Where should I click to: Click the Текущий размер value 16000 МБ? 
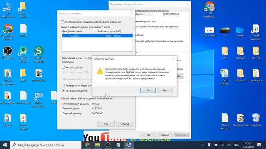pyautogui.click(x=97, y=113)
